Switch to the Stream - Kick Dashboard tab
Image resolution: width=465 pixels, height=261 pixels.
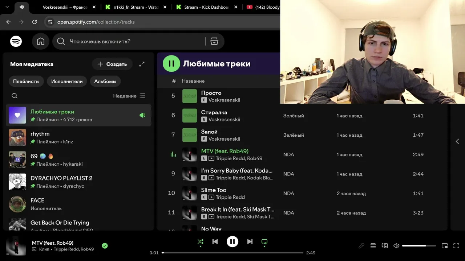pyautogui.click(x=206, y=7)
